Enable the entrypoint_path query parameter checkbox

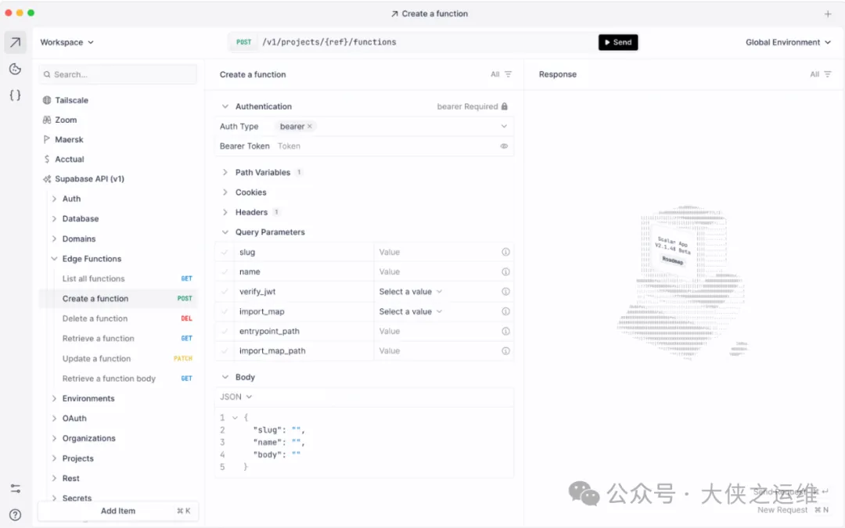pos(225,332)
